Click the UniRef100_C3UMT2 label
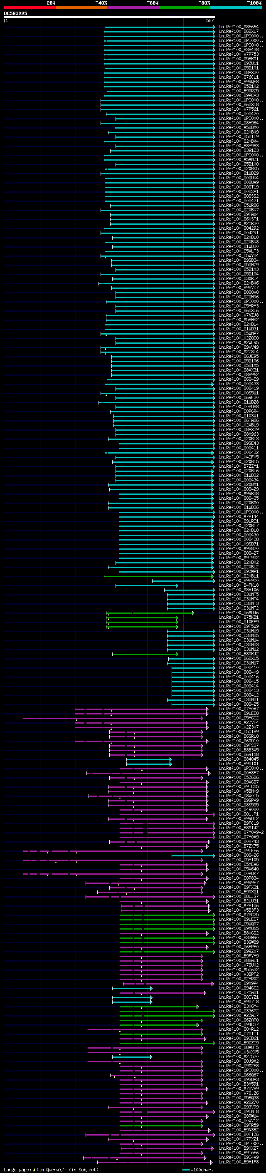 pyautogui.click(x=238, y=608)
